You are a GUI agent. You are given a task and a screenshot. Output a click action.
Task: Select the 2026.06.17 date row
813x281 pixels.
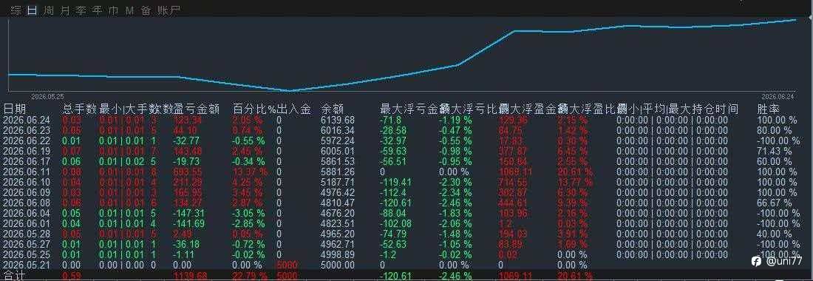click(x=27, y=161)
